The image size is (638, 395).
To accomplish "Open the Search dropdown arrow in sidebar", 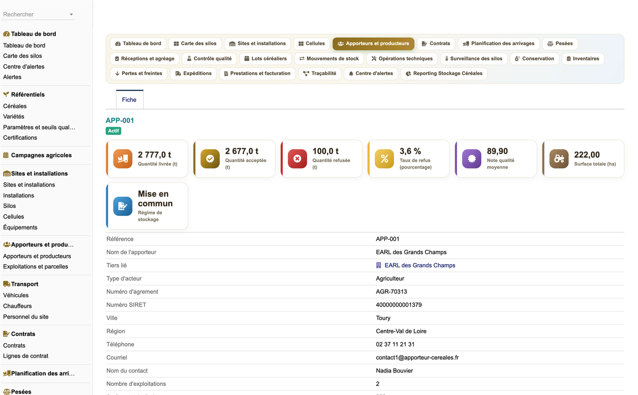I will pos(71,14).
